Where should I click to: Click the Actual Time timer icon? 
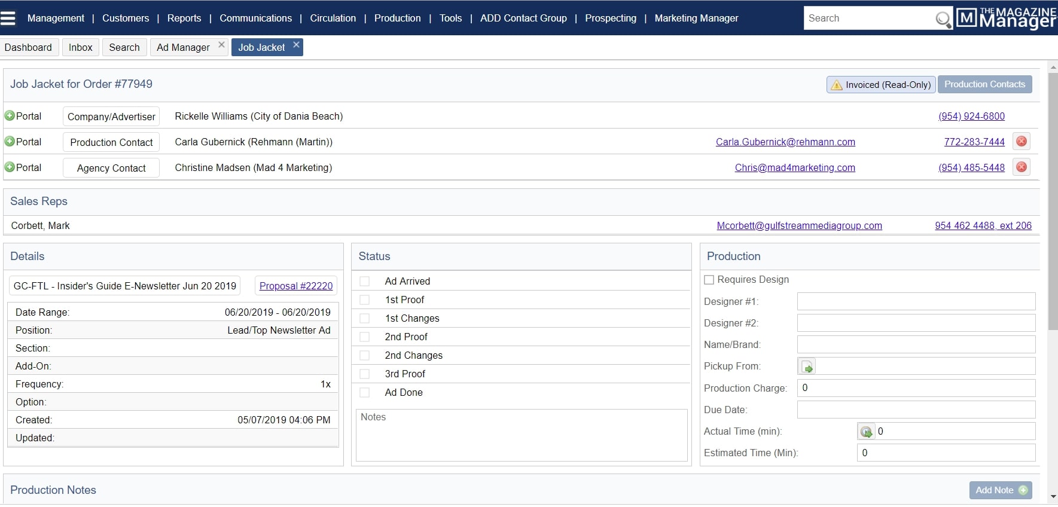pos(866,432)
